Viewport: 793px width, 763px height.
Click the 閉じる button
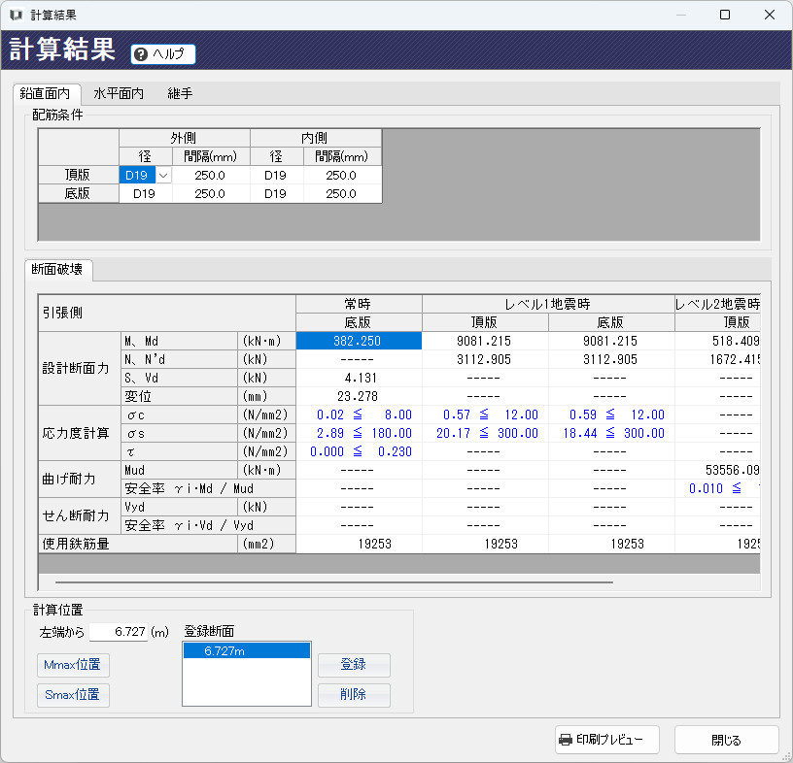(726, 740)
